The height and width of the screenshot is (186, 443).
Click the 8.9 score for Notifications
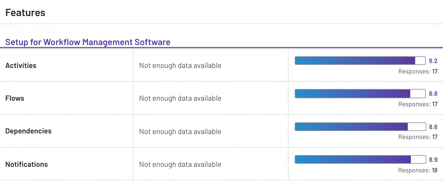(433, 160)
